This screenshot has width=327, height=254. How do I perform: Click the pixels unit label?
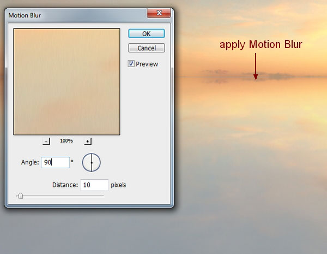click(118, 185)
